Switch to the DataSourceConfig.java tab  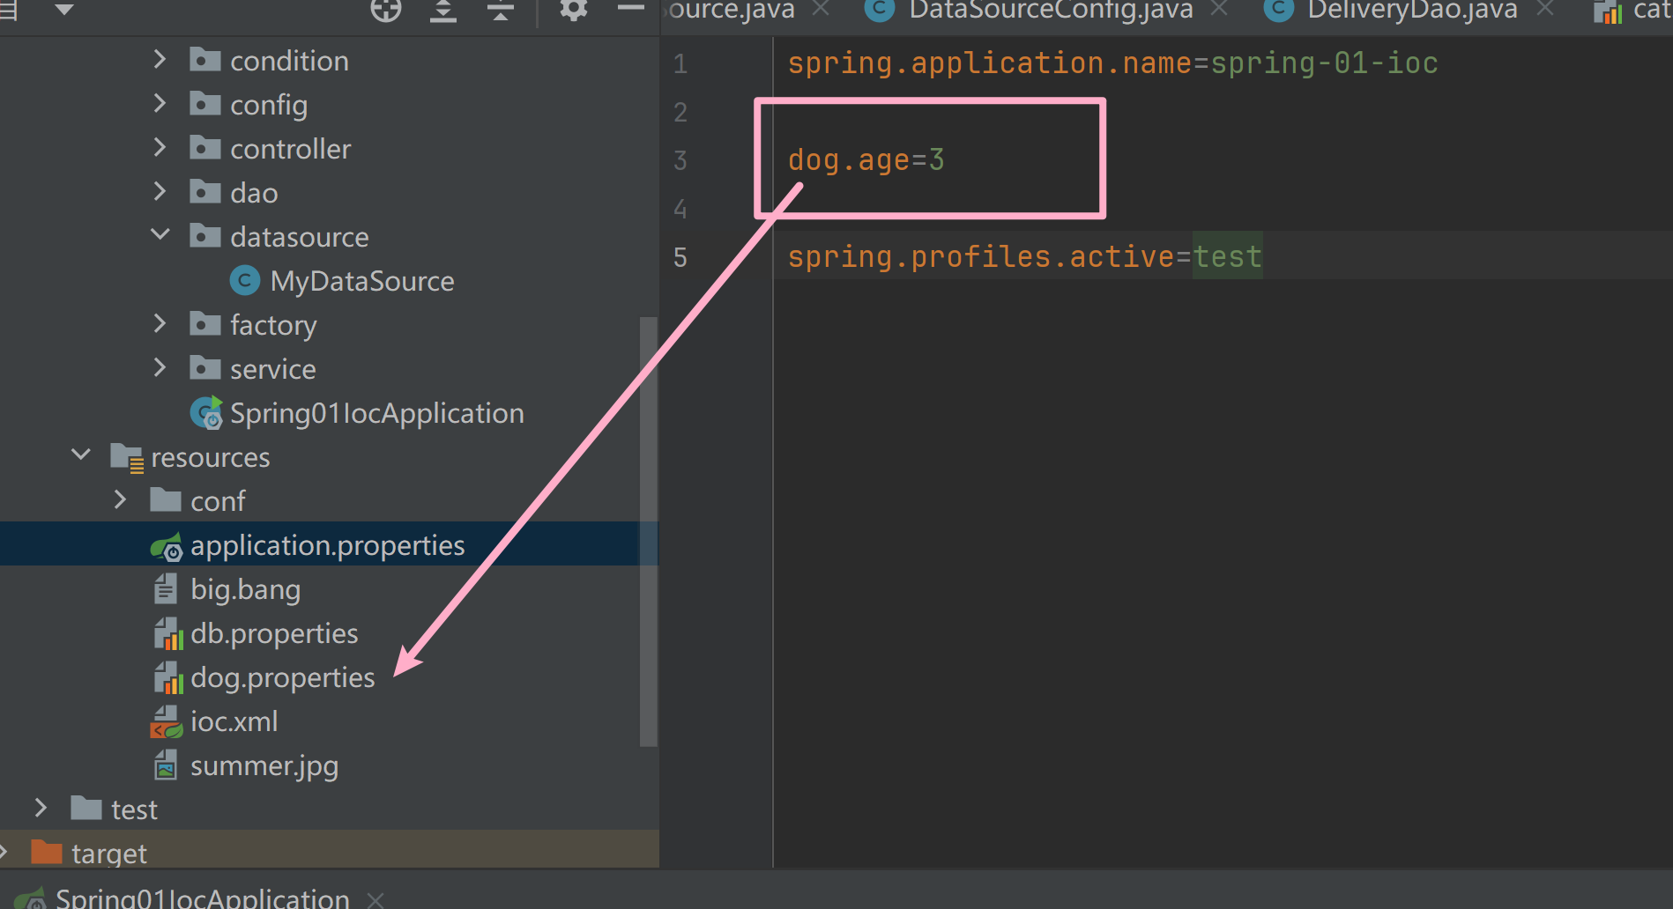pos(1047,11)
